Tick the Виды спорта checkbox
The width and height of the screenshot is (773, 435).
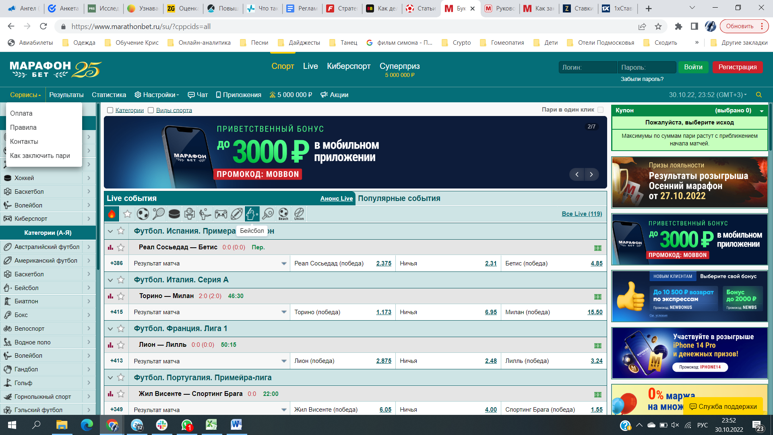click(x=151, y=110)
